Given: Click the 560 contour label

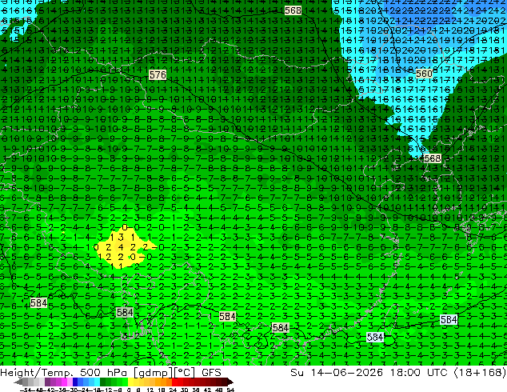Looking at the screenshot, I should (x=424, y=74).
